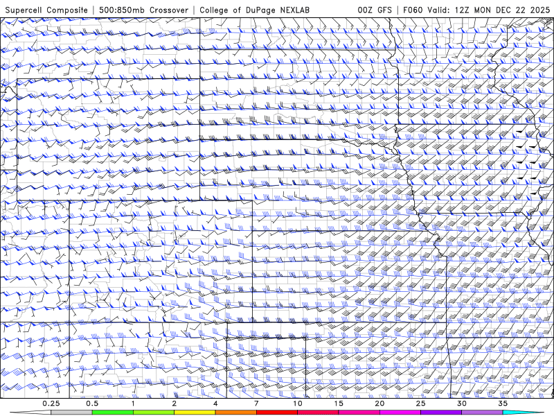554x416 pixels.
Task: Click the "30" color scale label
Action: tap(462, 404)
